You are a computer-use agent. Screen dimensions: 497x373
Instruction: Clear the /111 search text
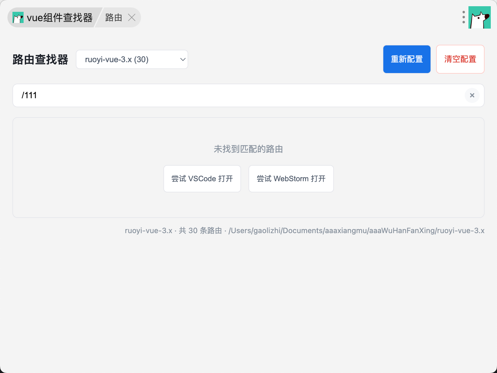pyautogui.click(x=472, y=95)
